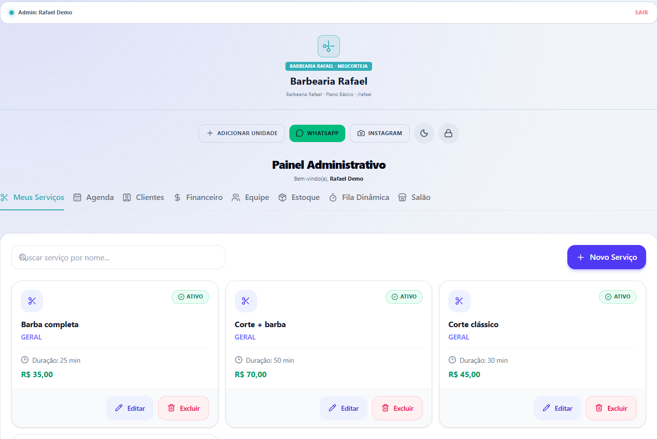
Task: Switch to the Meus Serviços tab
Action: click(32, 197)
